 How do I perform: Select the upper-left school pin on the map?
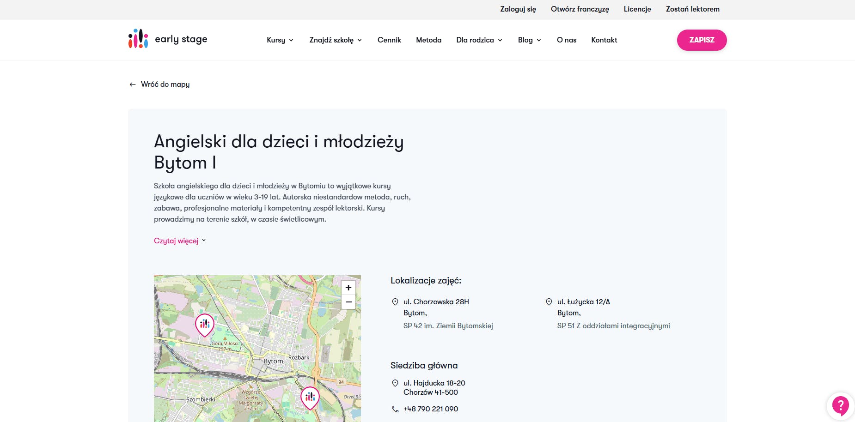[205, 325]
